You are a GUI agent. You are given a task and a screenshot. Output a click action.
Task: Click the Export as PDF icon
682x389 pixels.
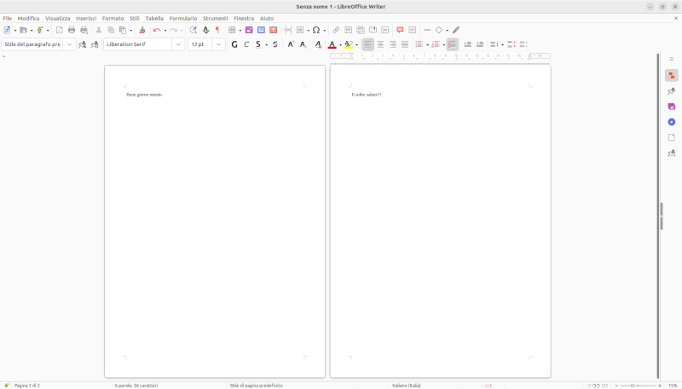pyautogui.click(x=60, y=30)
